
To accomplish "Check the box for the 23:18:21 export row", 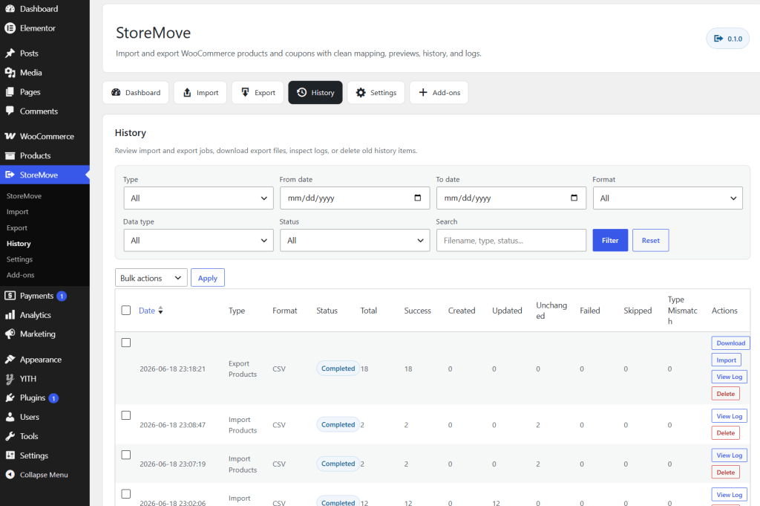I will click(x=126, y=343).
